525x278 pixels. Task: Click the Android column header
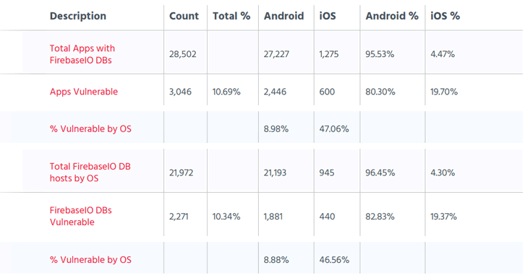point(283,16)
